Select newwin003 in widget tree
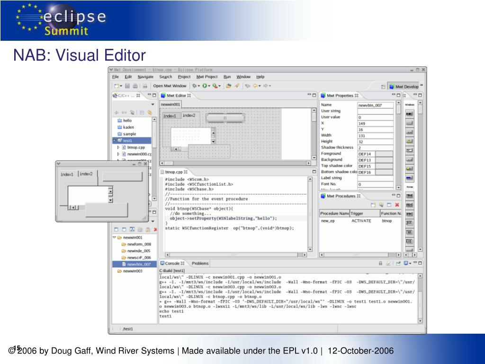Viewport: 485px width, 364px height. pyautogui.click(x=130, y=271)
